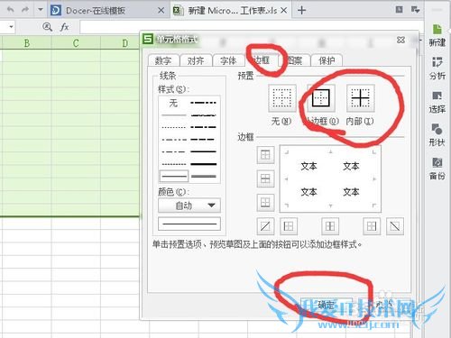451x338 pixels.
Task: Toggle the left border button
Action: tap(289, 226)
